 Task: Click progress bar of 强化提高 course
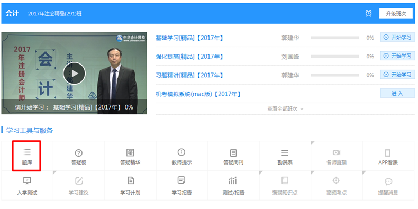click(334, 57)
